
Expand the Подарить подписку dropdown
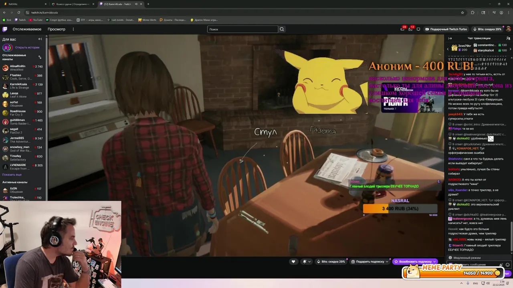387,262
